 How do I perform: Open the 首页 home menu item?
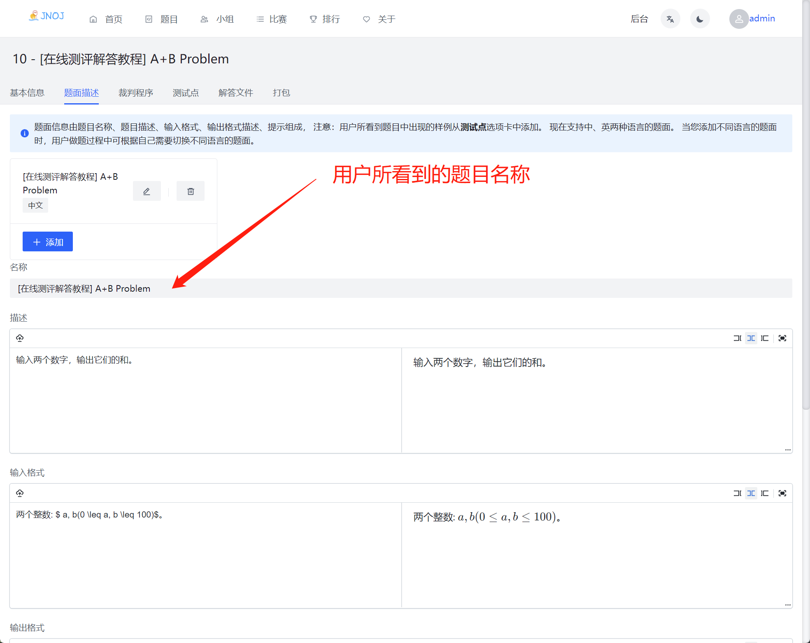(x=106, y=19)
